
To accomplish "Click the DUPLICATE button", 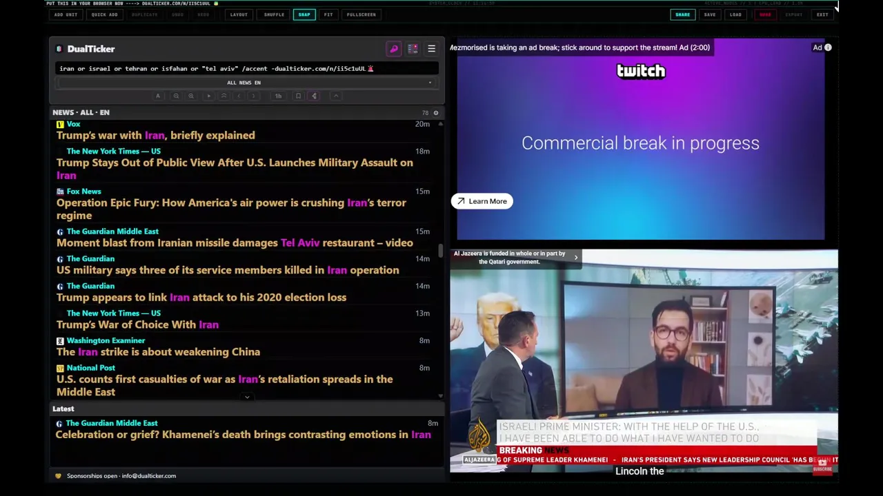I will click(144, 14).
